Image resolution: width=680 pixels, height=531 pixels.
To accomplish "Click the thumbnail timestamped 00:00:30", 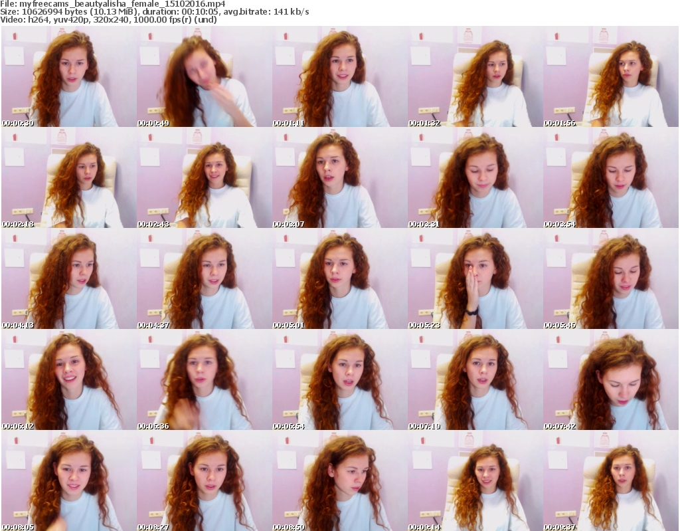I will 68,76.
